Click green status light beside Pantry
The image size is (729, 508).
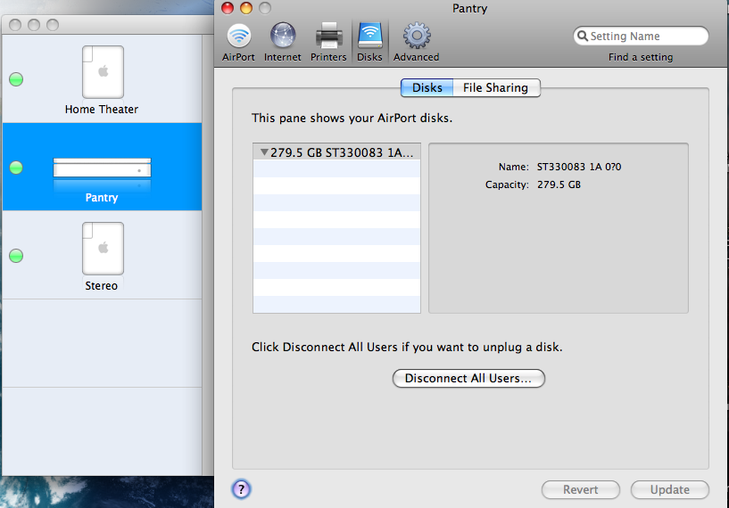(x=16, y=168)
